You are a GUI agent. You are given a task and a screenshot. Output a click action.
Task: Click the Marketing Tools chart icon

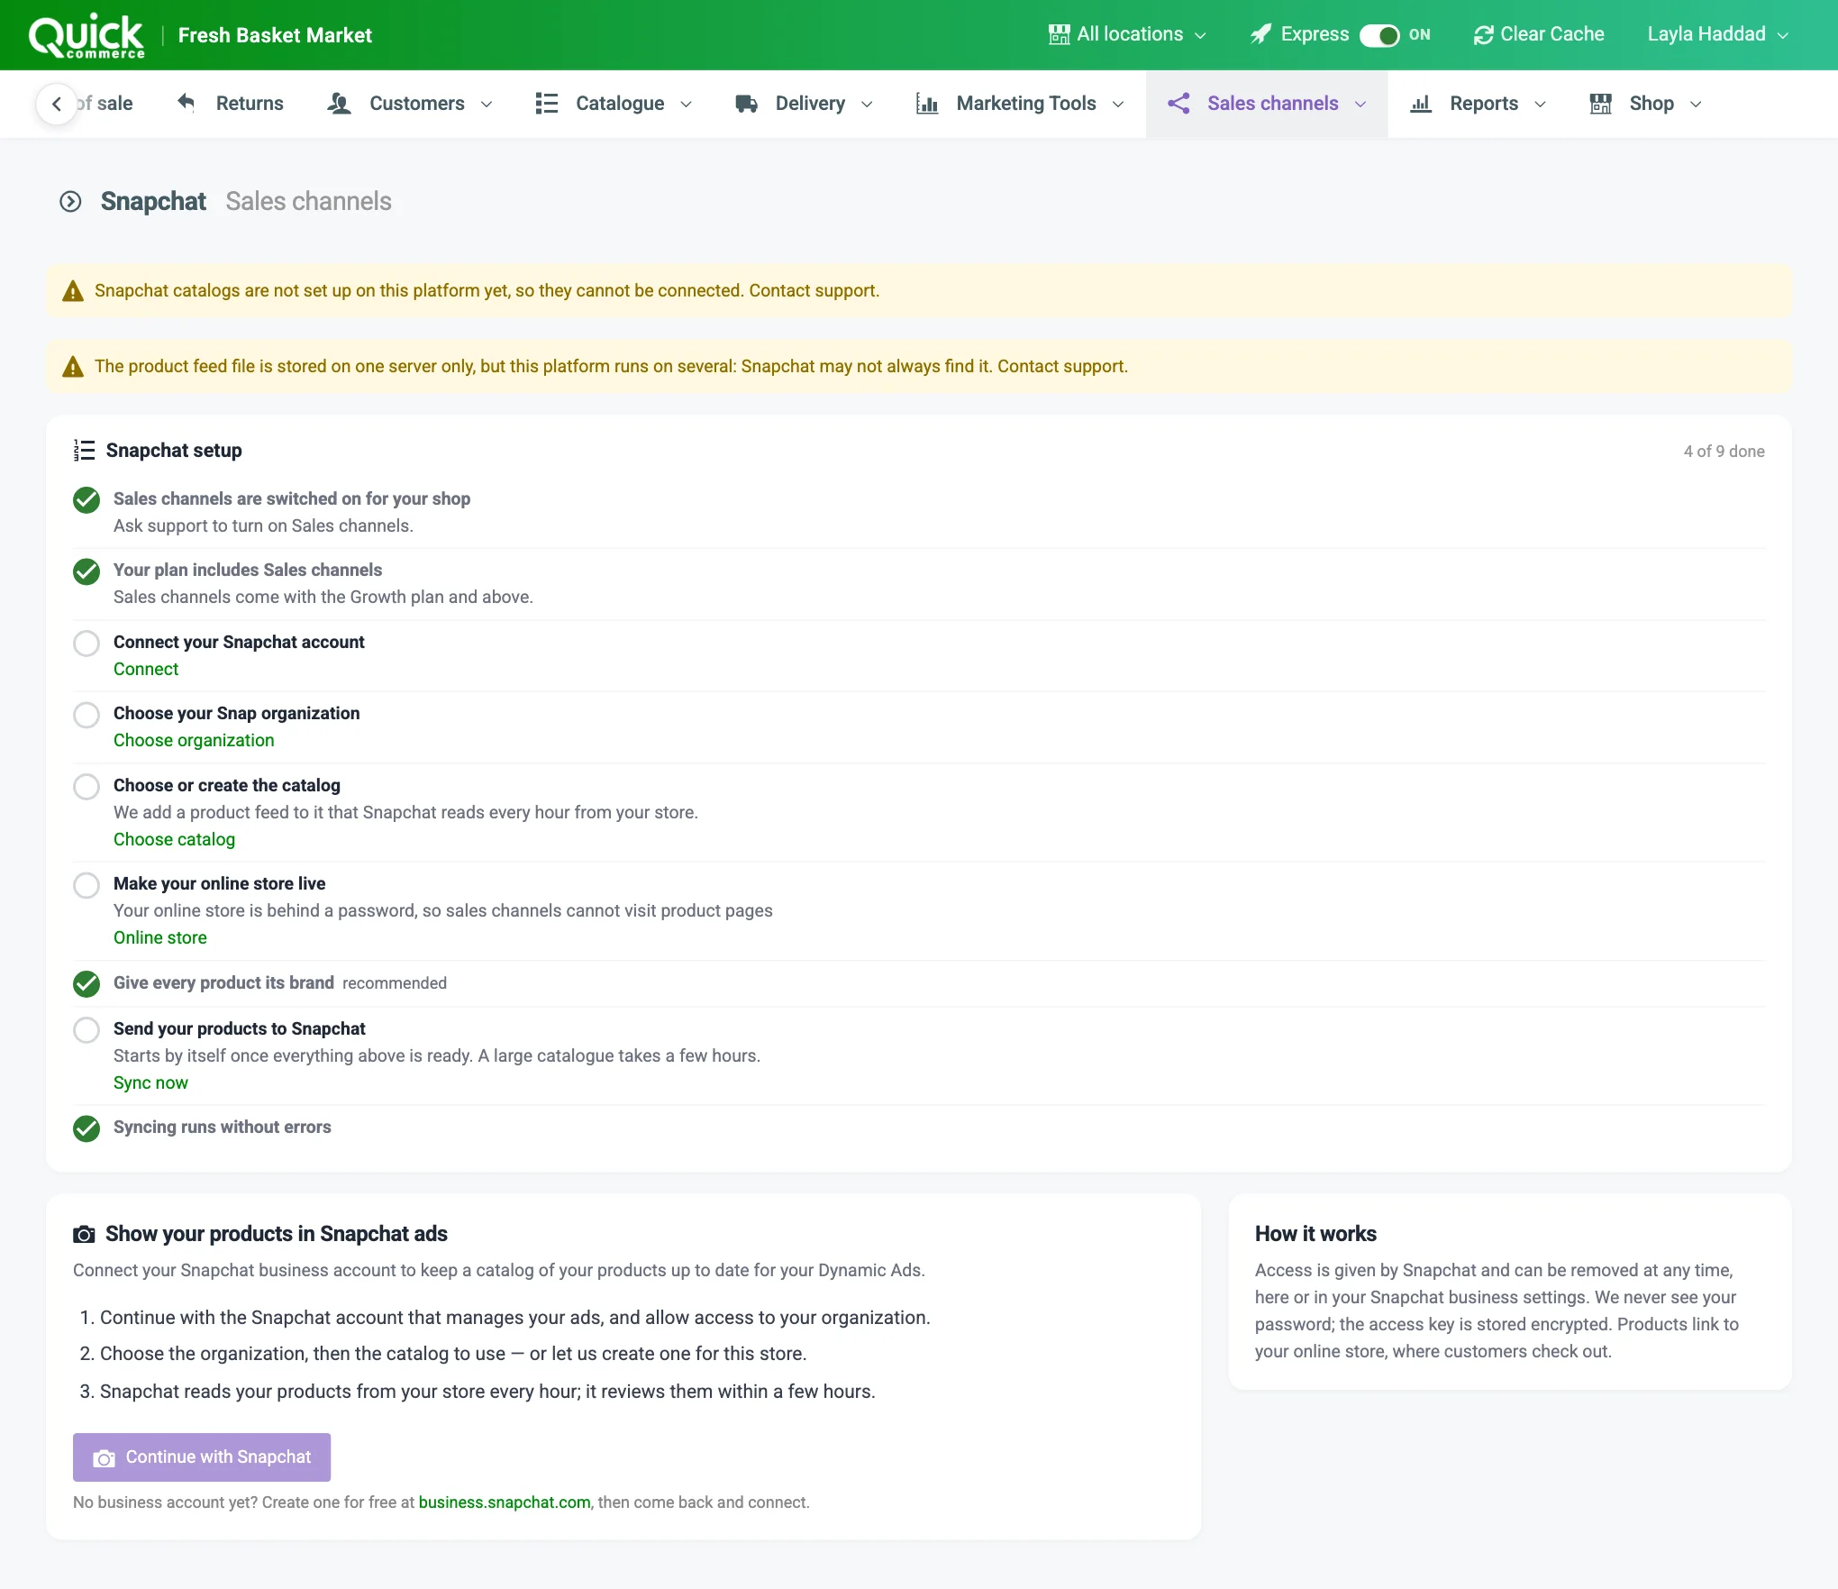click(927, 104)
